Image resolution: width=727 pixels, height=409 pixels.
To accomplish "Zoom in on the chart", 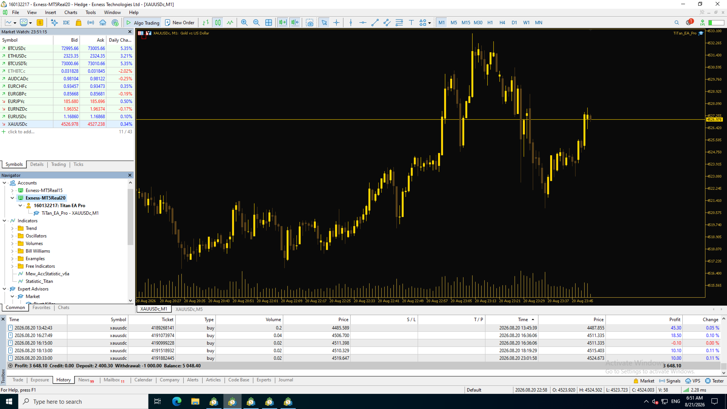I will click(244, 23).
